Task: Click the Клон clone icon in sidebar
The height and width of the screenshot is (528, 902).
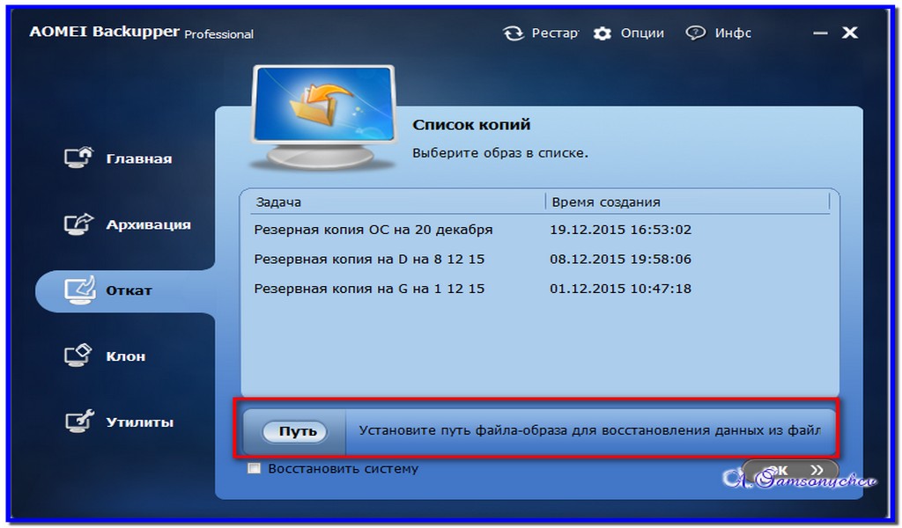Action: pyautogui.click(x=78, y=356)
